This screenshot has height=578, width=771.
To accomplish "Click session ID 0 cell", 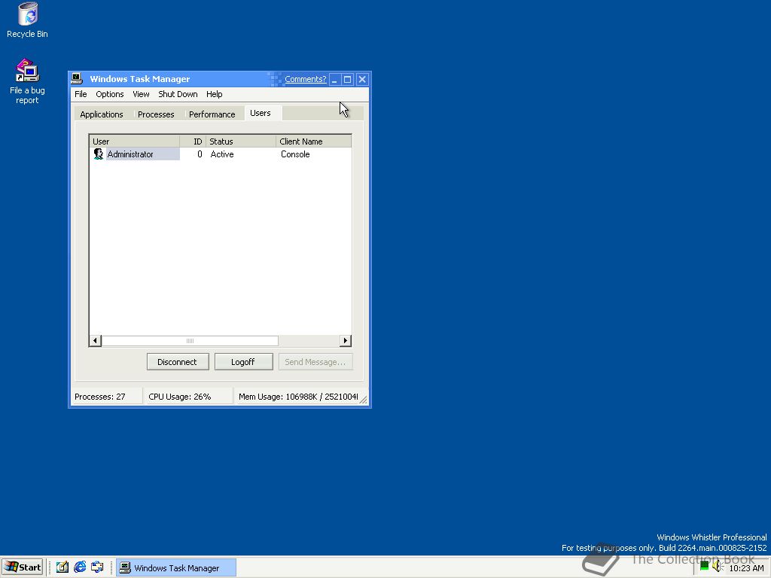I will (x=200, y=154).
